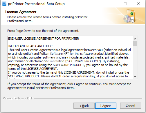Click the acceptance notice text below the license
Viewport: 146px width, 113px height.
coord(69,86)
